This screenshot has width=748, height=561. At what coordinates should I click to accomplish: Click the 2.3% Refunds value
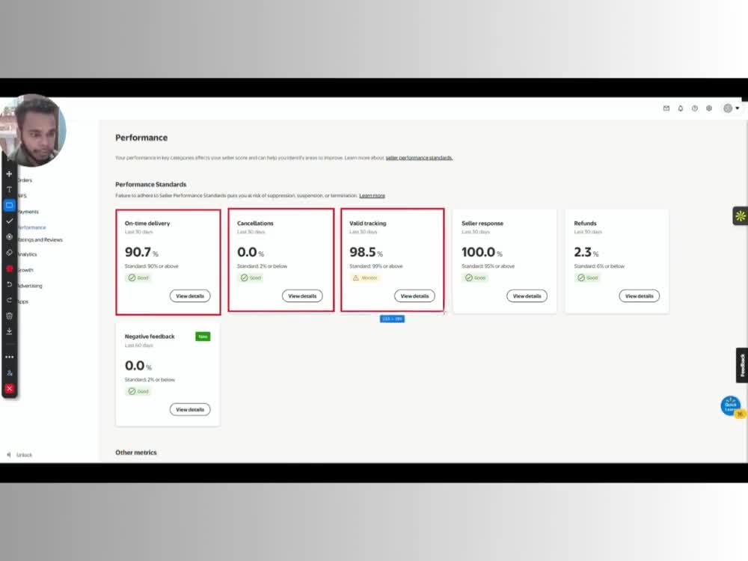click(586, 252)
